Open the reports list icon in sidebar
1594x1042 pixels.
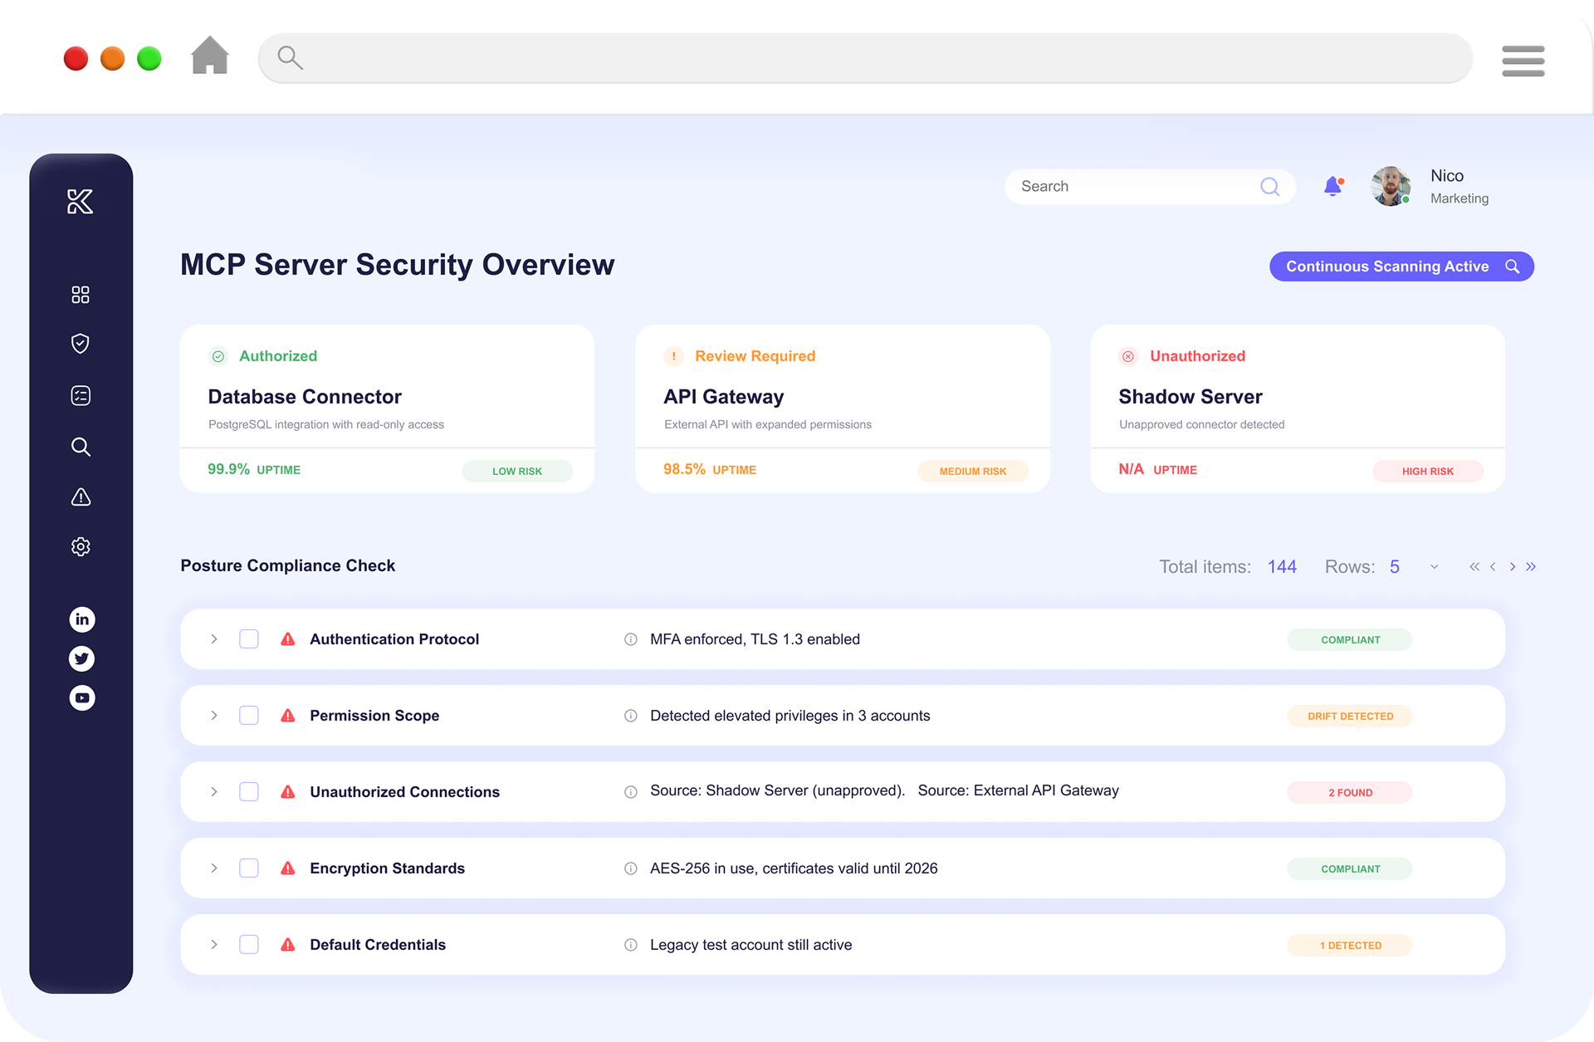(81, 395)
